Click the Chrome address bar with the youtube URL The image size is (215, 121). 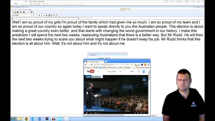pyautogui.click(x=112, y=65)
